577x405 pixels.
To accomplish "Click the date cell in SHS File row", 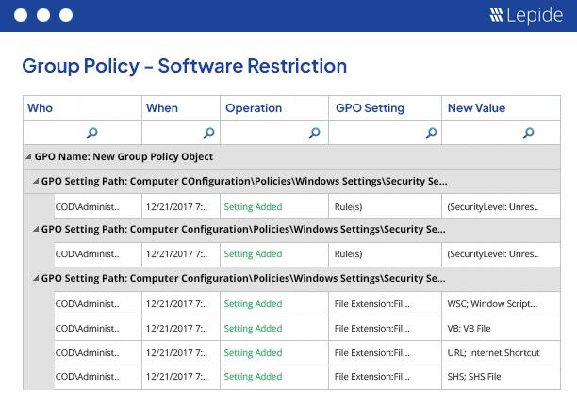I will click(x=181, y=377).
